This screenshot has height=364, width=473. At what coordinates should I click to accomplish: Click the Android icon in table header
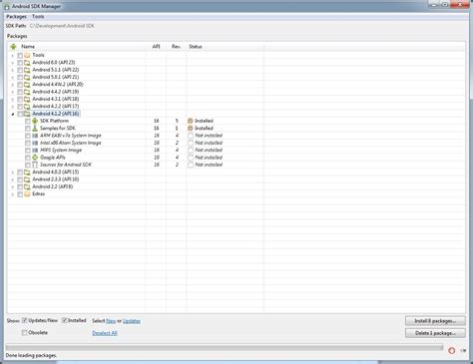[13, 47]
